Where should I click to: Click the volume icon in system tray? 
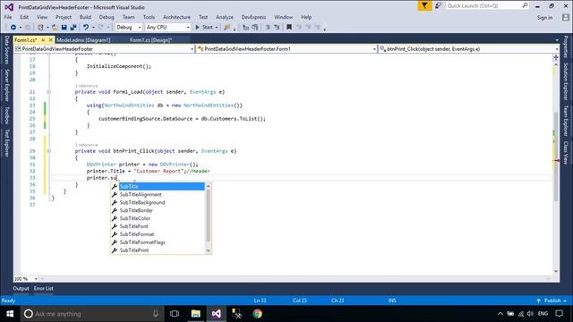pyautogui.click(x=530, y=314)
